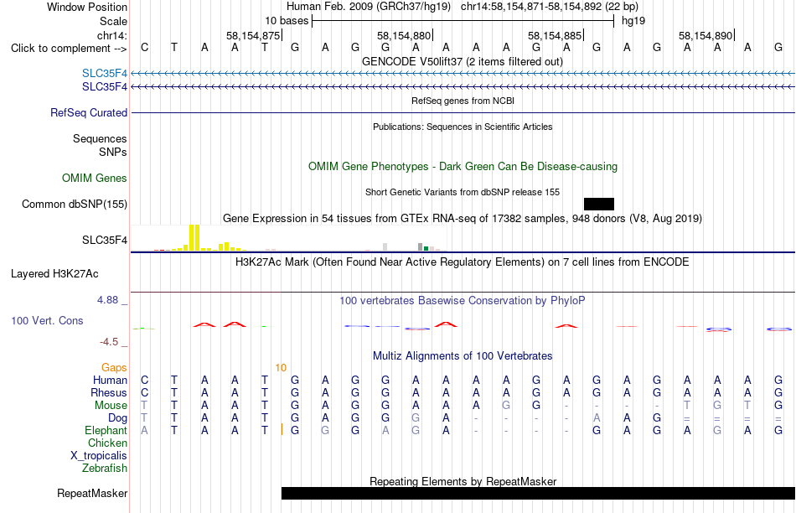Click the '10 bases' scale bar text
796x513 pixels.
[287, 21]
